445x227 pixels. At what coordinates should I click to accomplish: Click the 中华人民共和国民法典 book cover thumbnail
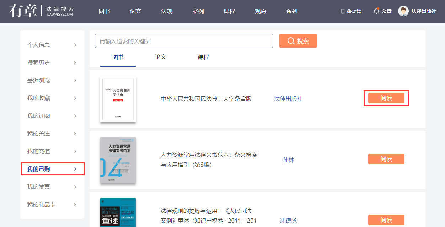click(x=118, y=99)
